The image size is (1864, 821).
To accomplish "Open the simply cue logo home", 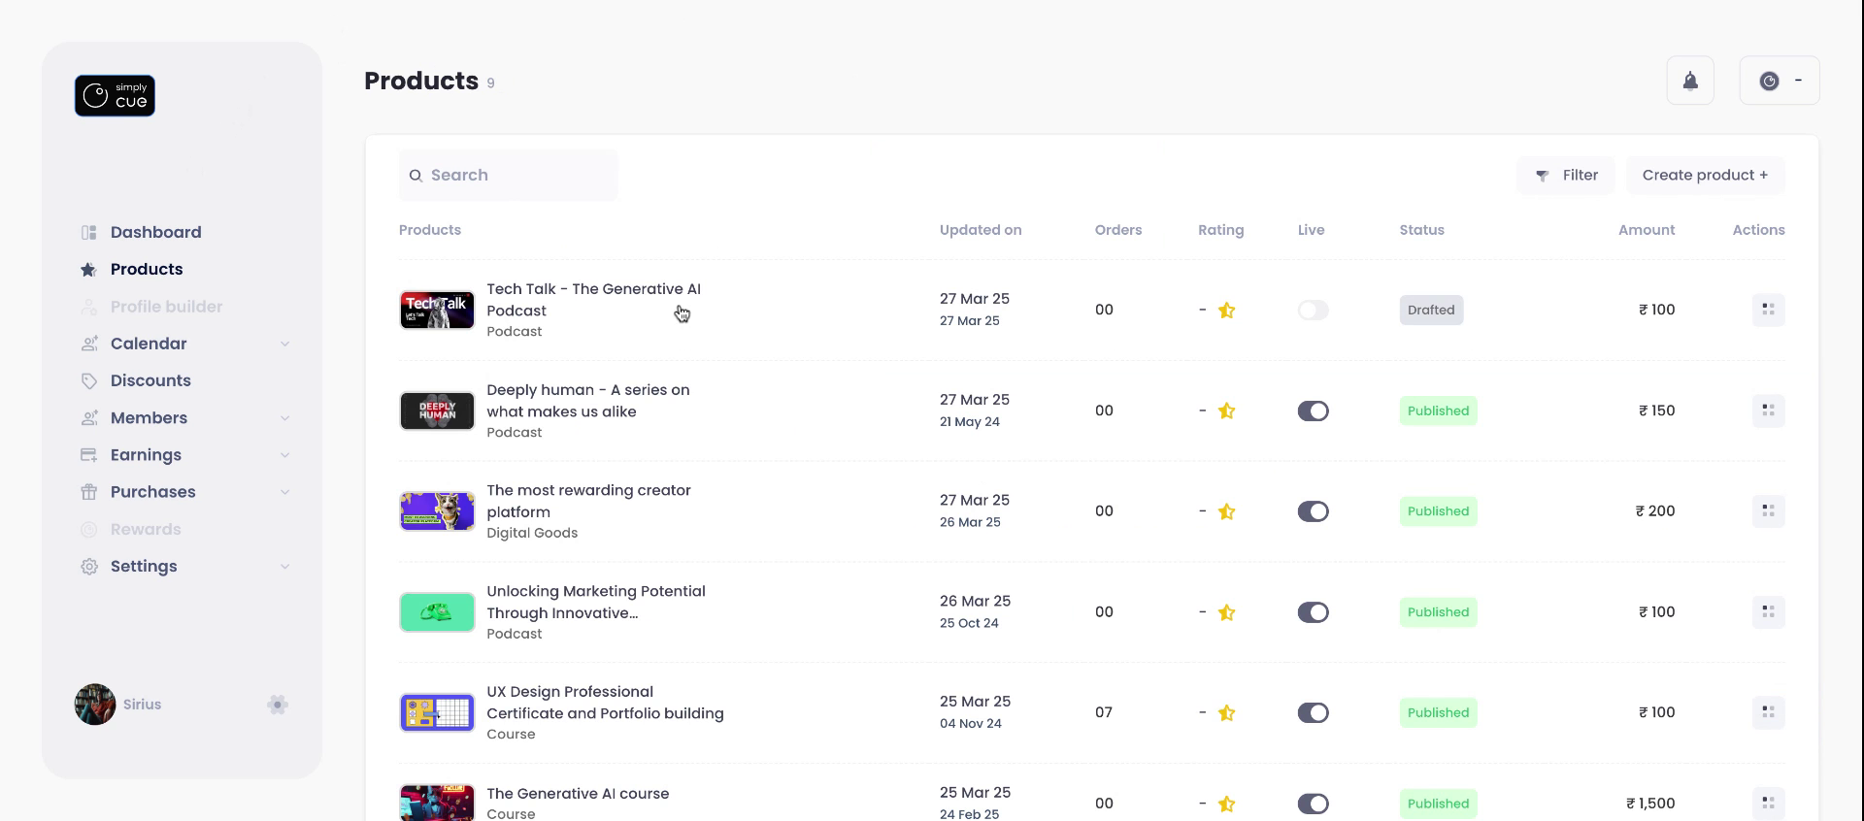I will (115, 96).
